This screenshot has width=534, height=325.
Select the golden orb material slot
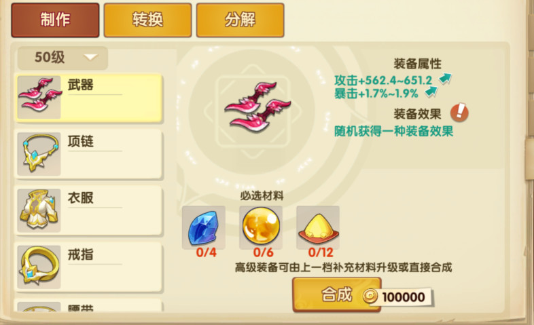coord(261,227)
